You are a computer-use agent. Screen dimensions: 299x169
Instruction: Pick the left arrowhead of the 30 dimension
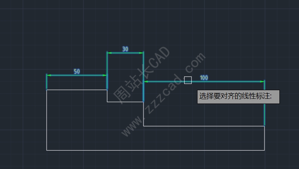109,53
